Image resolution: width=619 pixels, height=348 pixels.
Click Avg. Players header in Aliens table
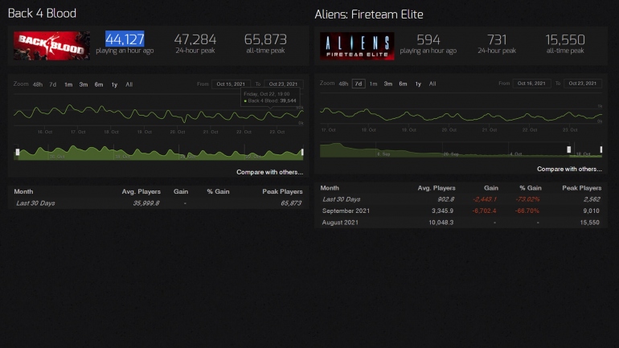[x=437, y=188]
